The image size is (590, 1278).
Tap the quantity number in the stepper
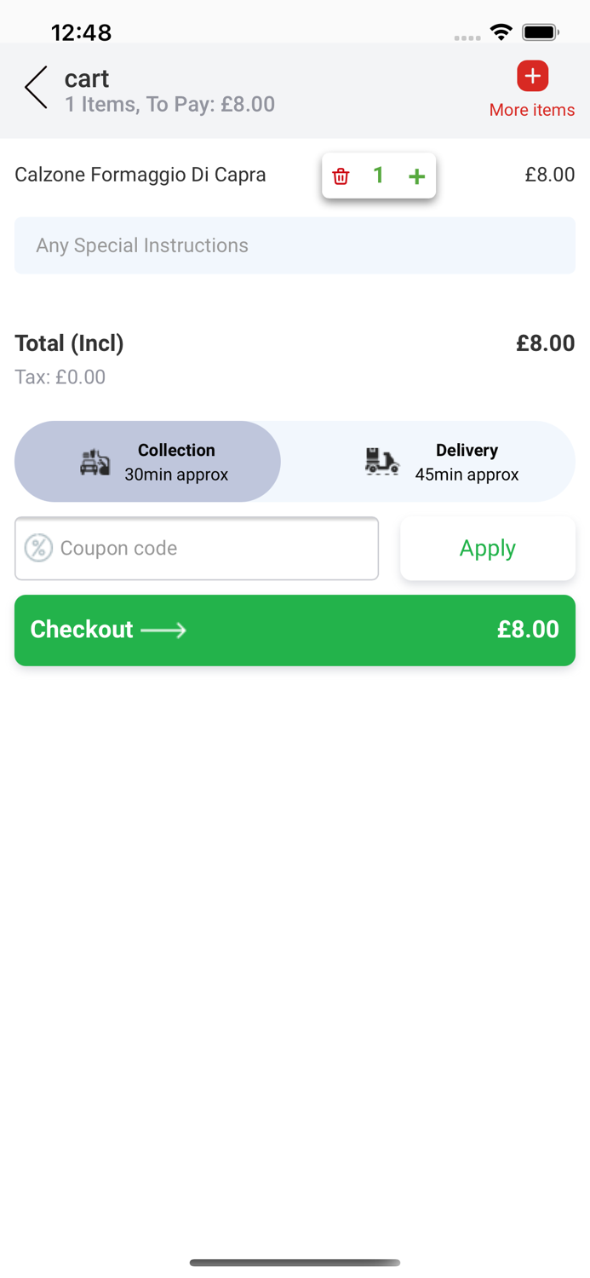tap(379, 176)
